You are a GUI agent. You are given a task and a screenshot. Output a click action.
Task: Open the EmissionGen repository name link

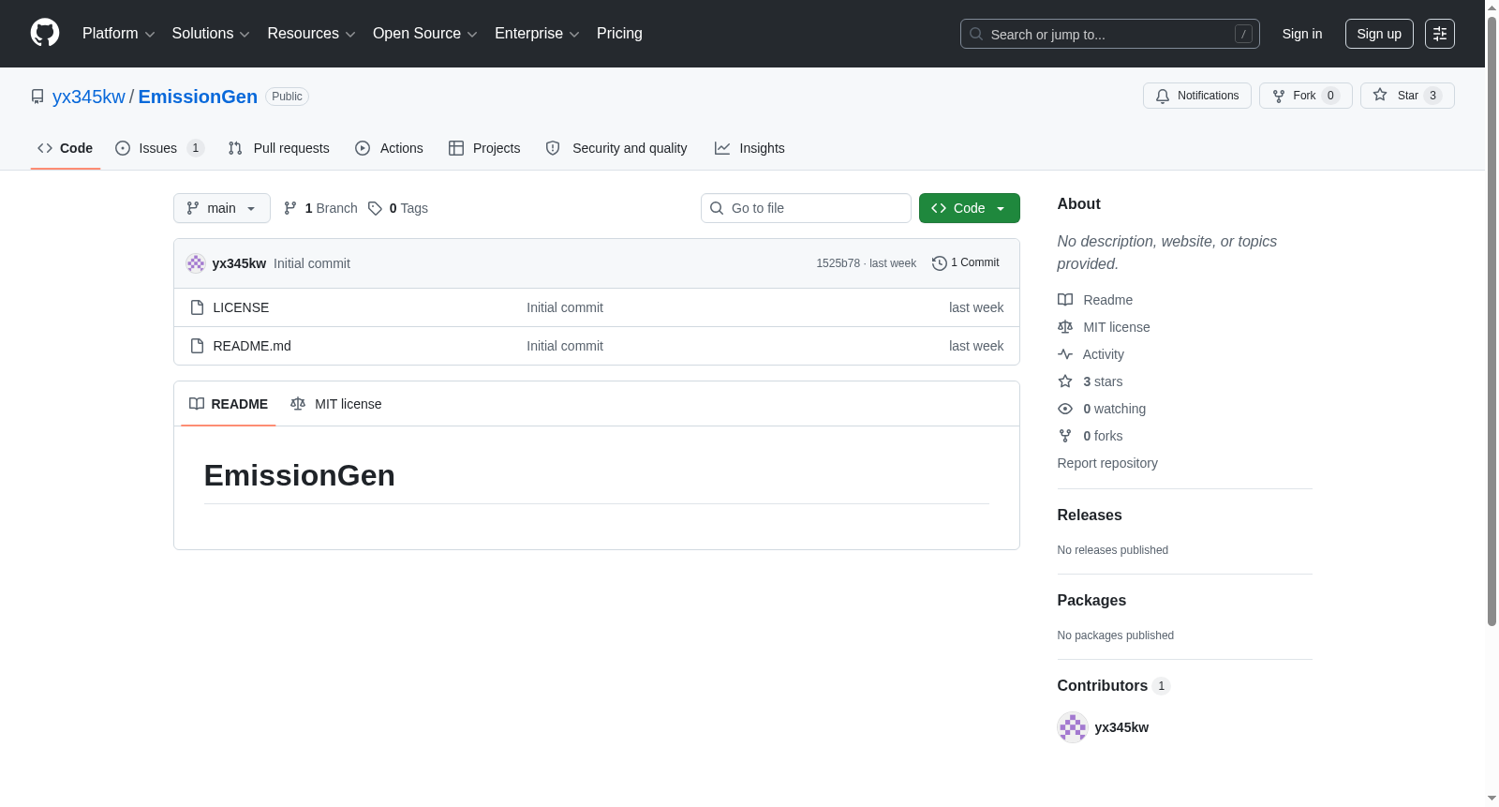[198, 97]
